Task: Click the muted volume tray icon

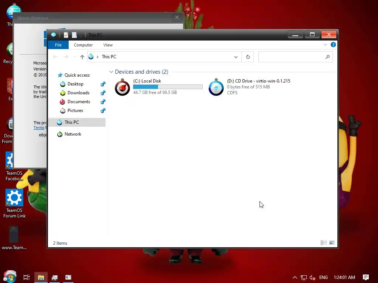Action: tap(312, 278)
